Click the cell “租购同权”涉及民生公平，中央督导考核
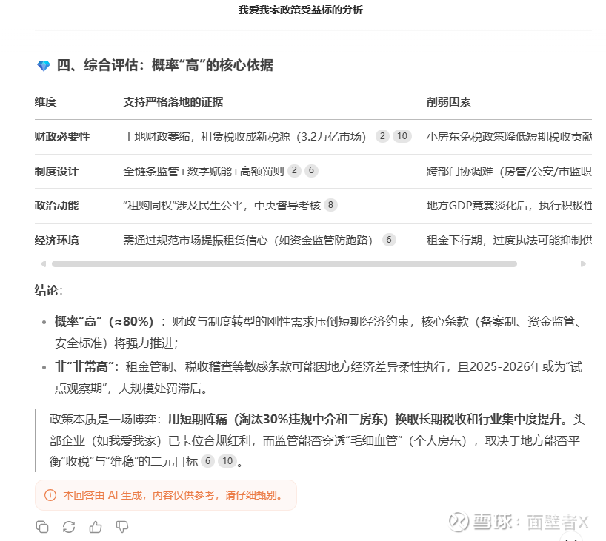606x541 pixels. (222, 206)
